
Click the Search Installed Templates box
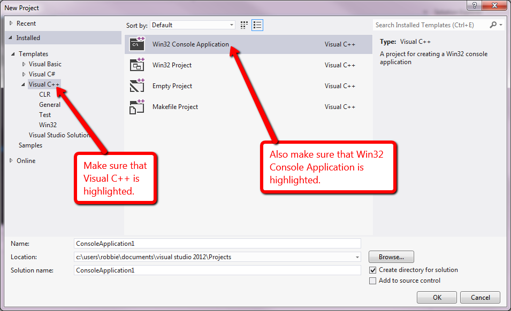point(431,25)
